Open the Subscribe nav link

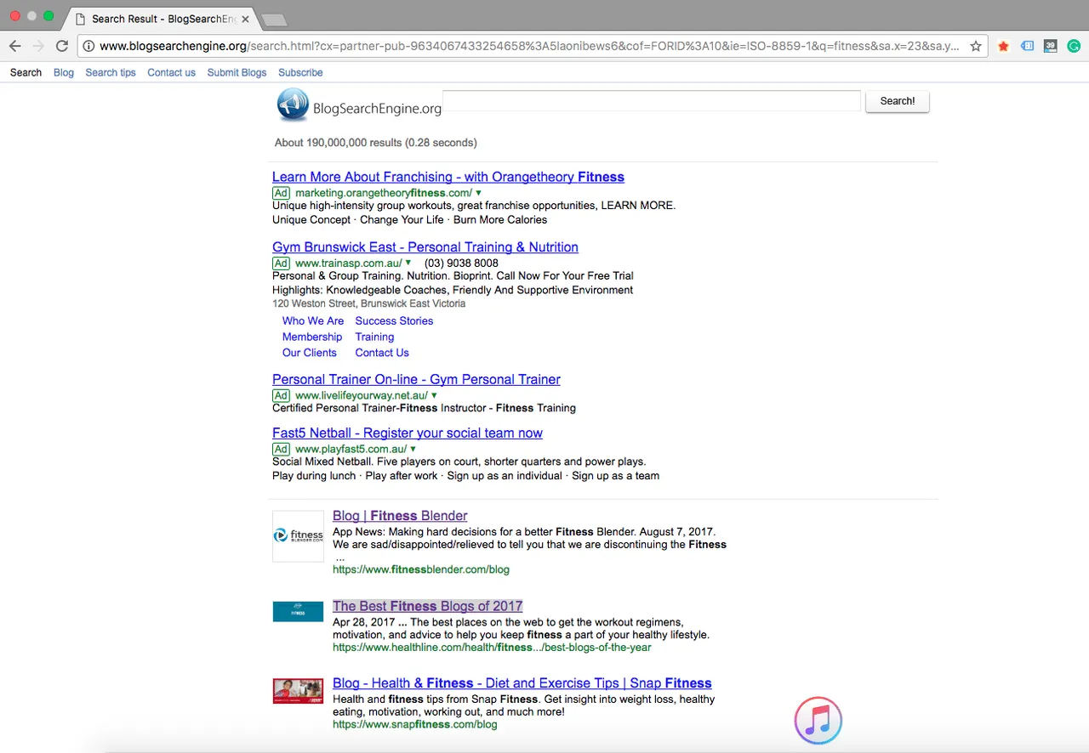(x=300, y=72)
